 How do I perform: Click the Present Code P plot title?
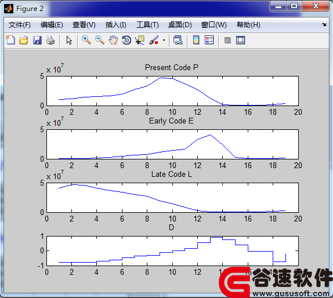(x=172, y=67)
